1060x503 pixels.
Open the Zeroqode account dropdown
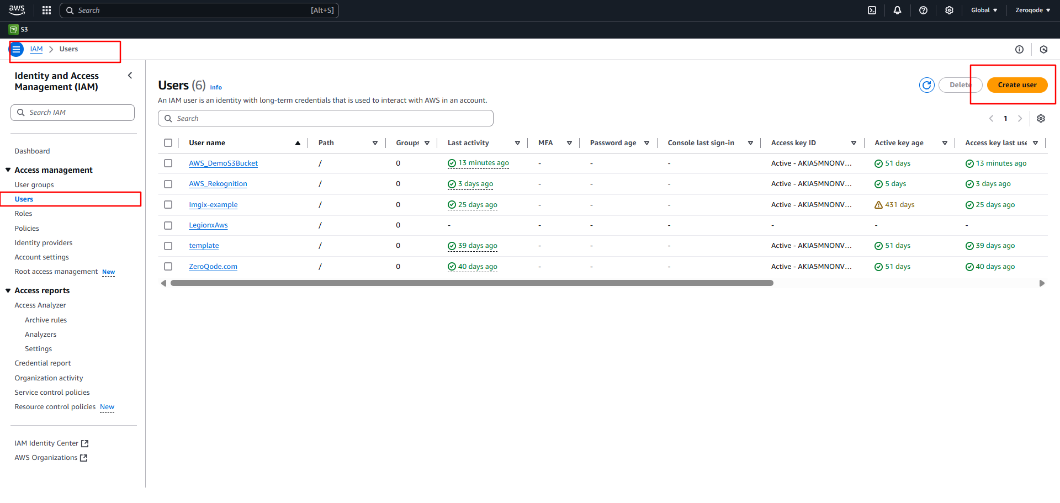tap(1032, 10)
